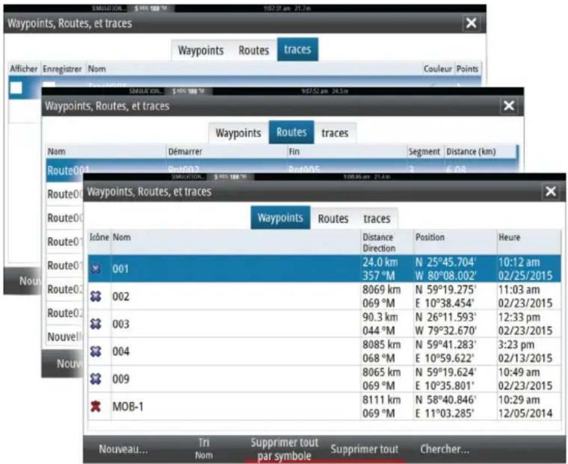The width and height of the screenshot is (568, 464).
Task: Click the waypoint icon for 001
Action: pyautogui.click(x=97, y=269)
